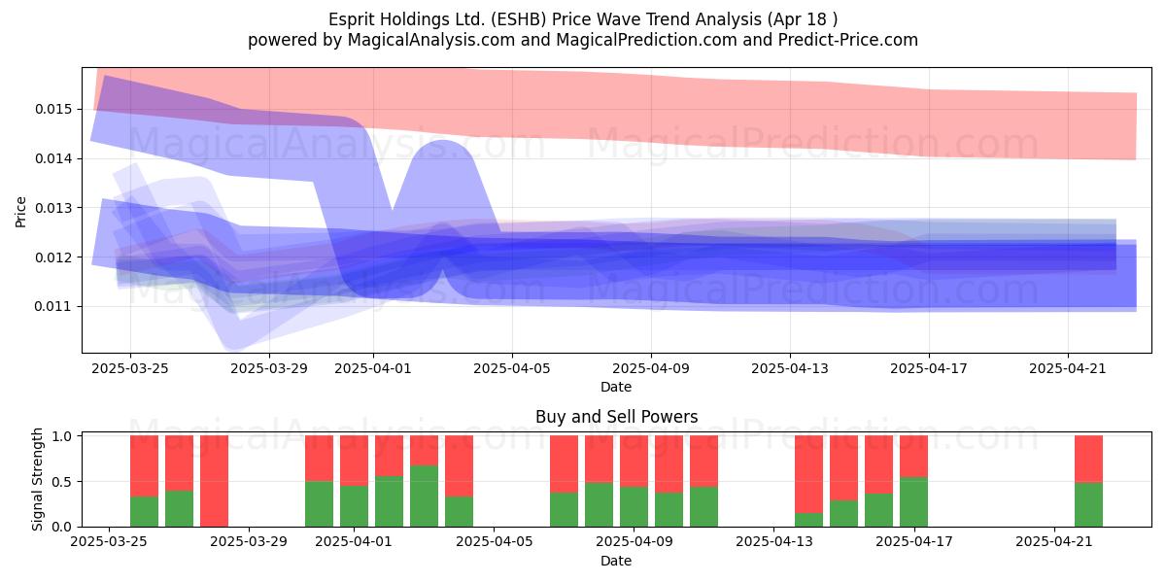Click the 'Date' label under the Buy/Sell chart

(616, 561)
